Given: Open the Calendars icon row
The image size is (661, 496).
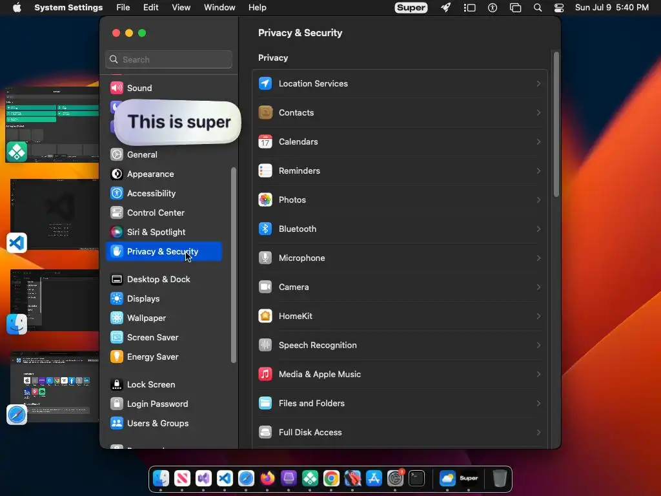Looking at the screenshot, I should [x=265, y=141].
